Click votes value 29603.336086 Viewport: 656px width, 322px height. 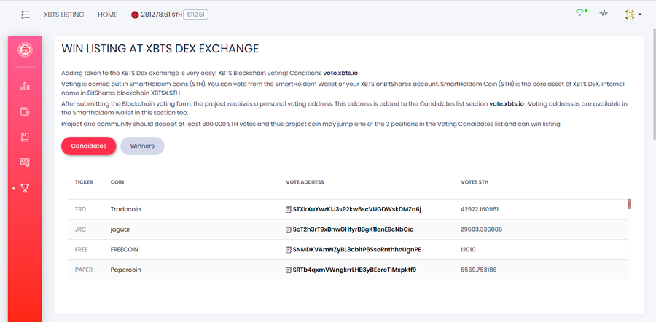[x=481, y=229]
